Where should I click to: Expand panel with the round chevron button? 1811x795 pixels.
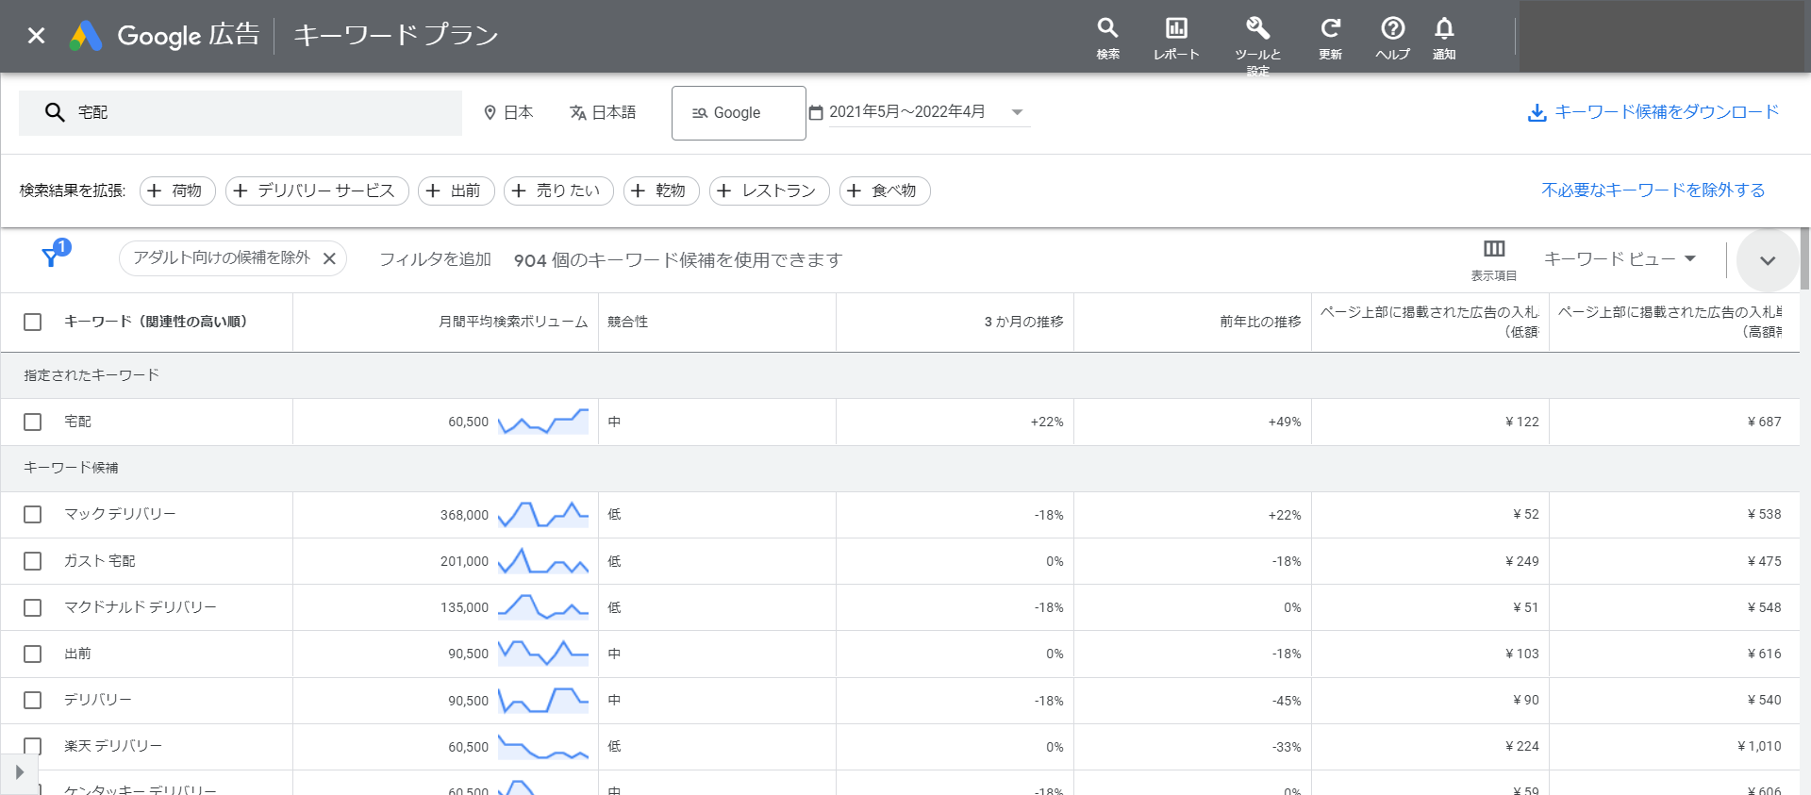click(1768, 260)
